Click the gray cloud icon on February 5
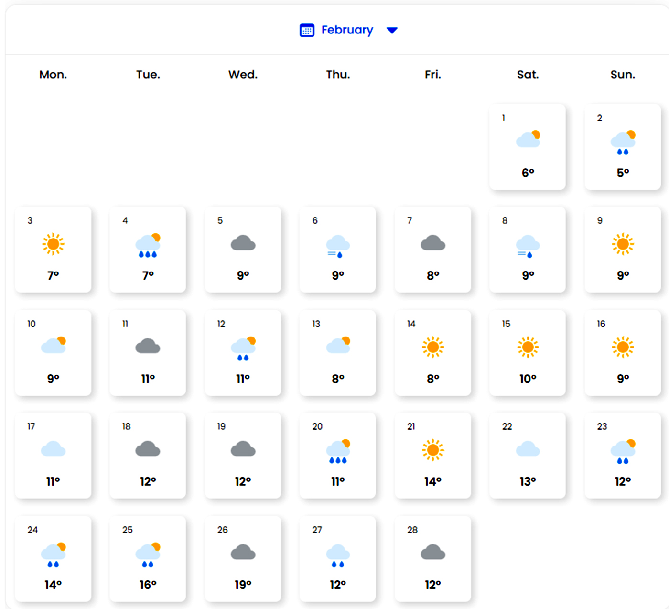The width and height of the screenshot is (669, 609). (243, 243)
